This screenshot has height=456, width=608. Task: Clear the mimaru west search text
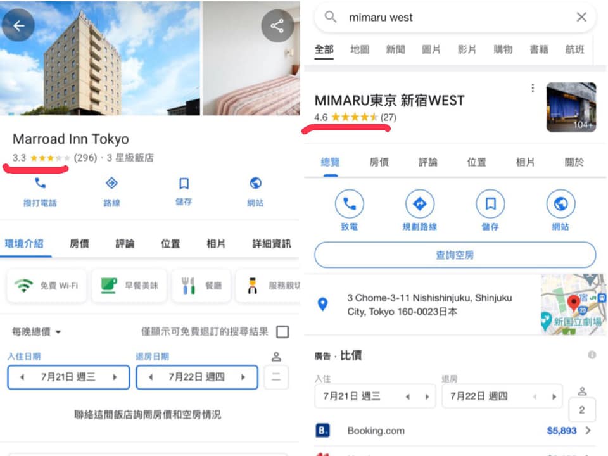(x=581, y=18)
